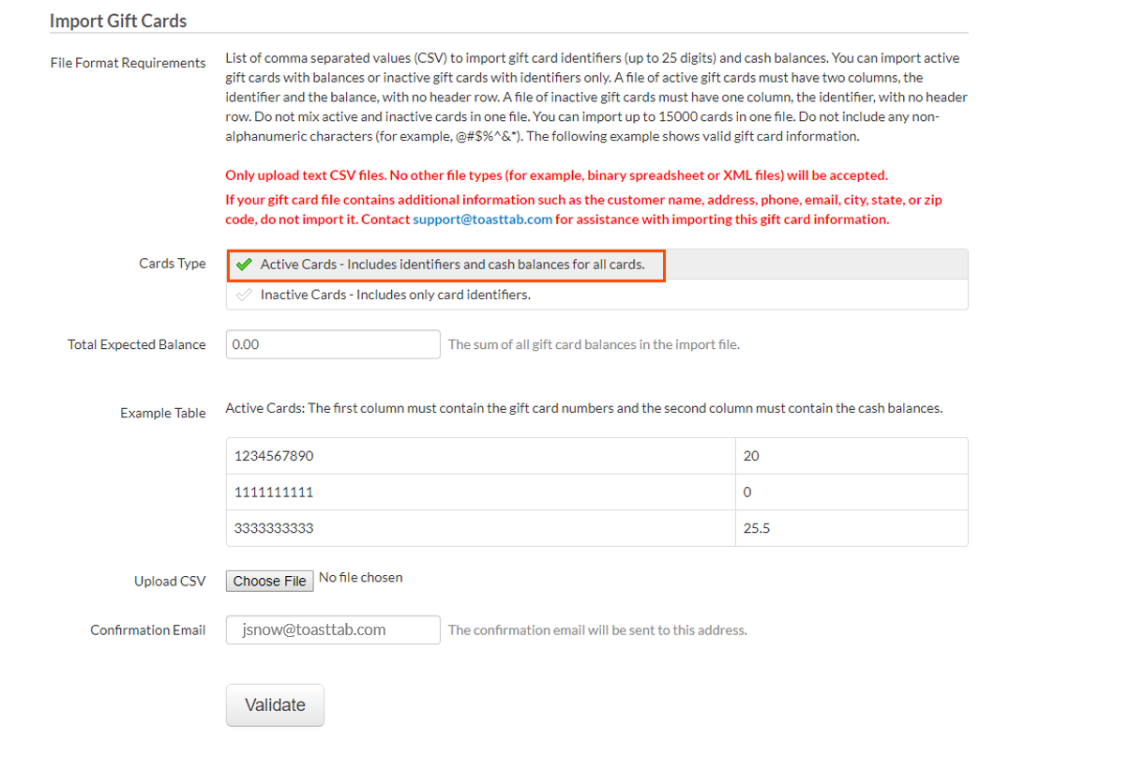The height and width of the screenshot is (758, 1130).
Task: Click example cell with number 1111111111
Action: [x=274, y=493]
